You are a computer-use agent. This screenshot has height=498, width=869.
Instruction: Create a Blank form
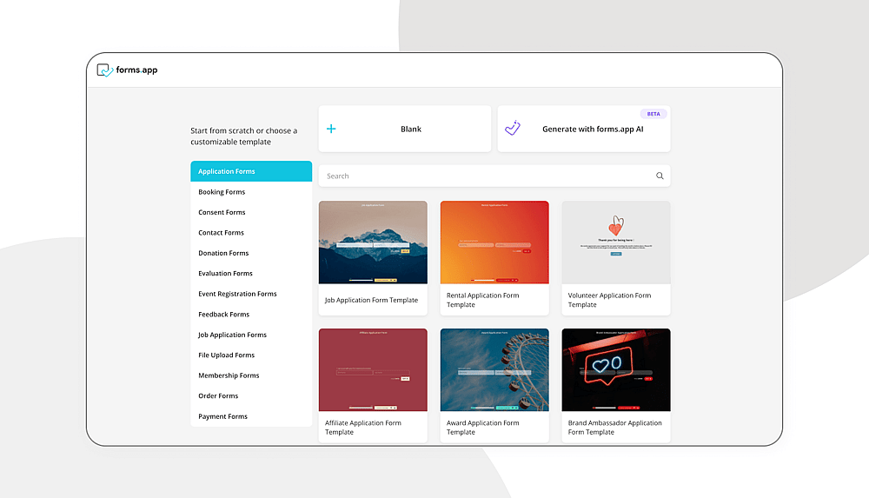click(405, 129)
